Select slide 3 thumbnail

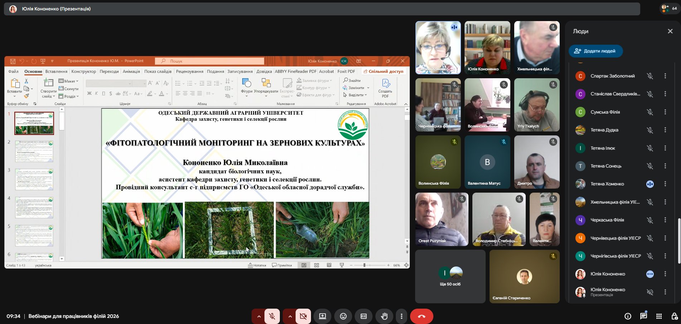pos(34,179)
